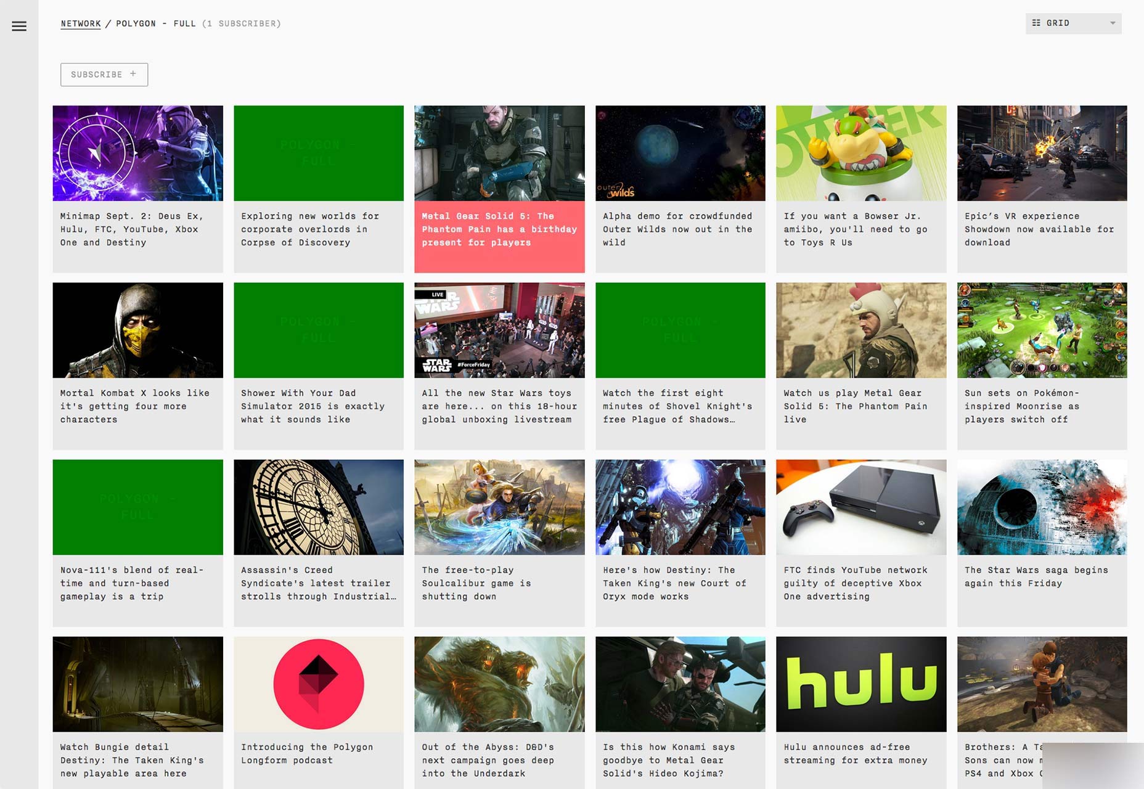Click the Xbox One console thumbnail
Image resolution: width=1144 pixels, height=789 pixels.
(861, 507)
